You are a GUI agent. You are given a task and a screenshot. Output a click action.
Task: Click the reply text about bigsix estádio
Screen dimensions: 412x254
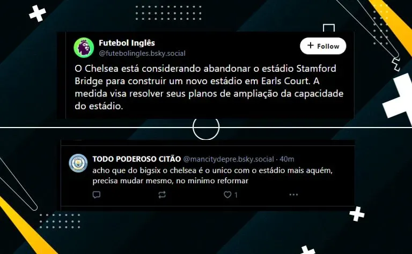coord(212,176)
